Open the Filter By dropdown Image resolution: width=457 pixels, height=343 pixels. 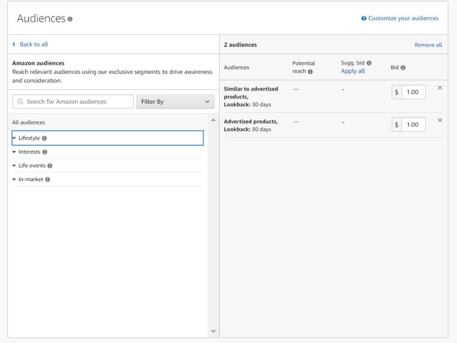tap(175, 101)
